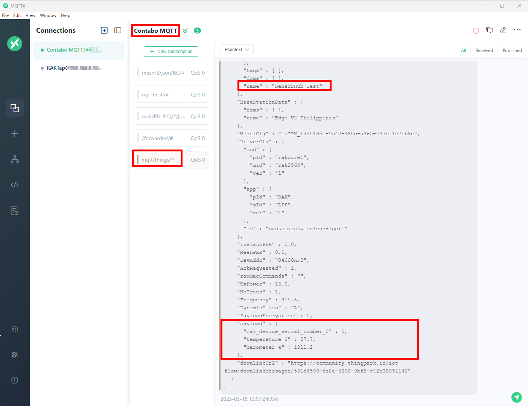Open the File menu

[x=5, y=15]
